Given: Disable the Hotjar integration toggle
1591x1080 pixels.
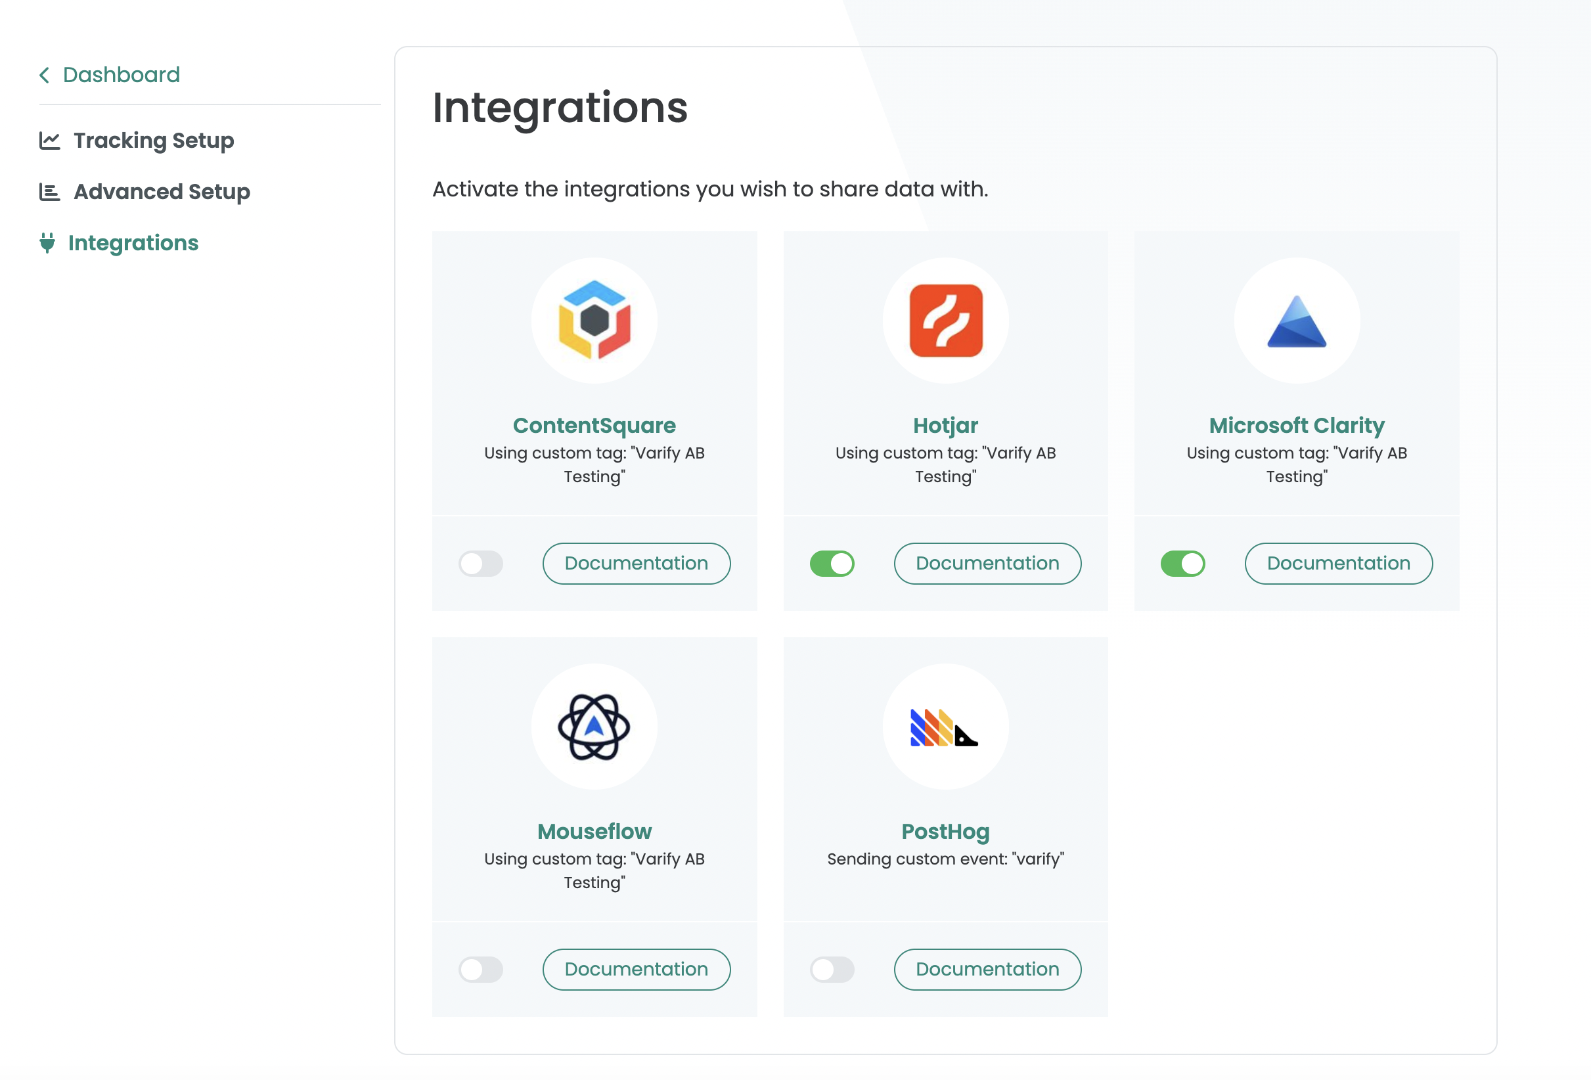Looking at the screenshot, I should click(832, 564).
